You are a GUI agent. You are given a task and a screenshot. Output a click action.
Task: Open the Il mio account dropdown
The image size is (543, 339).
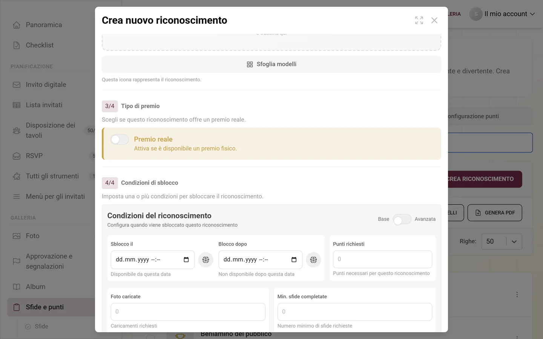502,14
